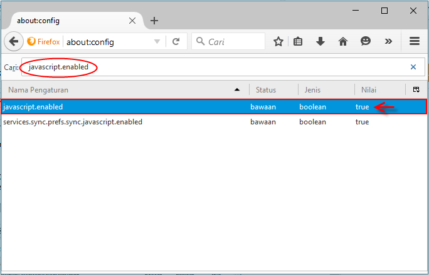The width and height of the screenshot is (429, 275).
Task: Click the magnifier icon in the search box
Action: click(200, 41)
